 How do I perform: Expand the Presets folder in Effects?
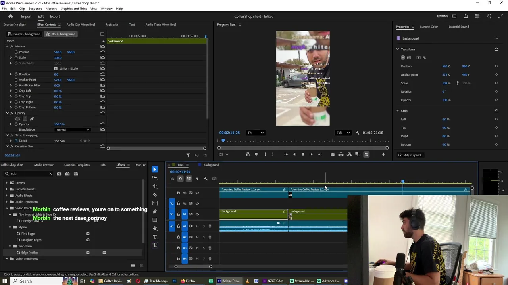tap(6, 183)
